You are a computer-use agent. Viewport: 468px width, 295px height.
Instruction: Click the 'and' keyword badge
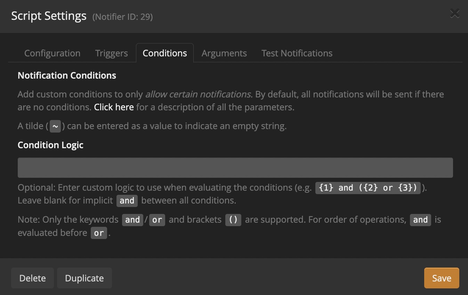pos(132,220)
